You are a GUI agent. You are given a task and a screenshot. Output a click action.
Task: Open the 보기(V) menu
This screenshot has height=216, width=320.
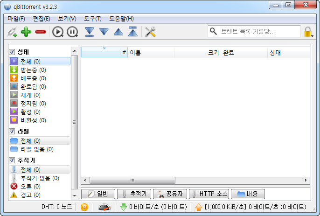(67, 19)
